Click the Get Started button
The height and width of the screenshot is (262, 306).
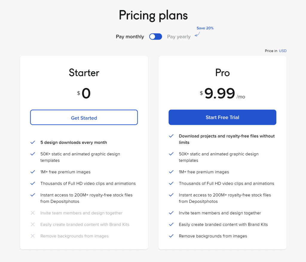[x=84, y=117]
